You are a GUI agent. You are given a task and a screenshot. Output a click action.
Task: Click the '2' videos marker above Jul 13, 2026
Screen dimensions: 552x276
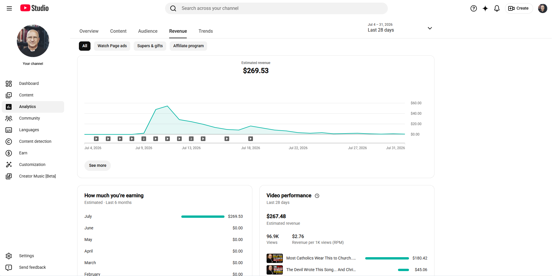tap(191, 139)
